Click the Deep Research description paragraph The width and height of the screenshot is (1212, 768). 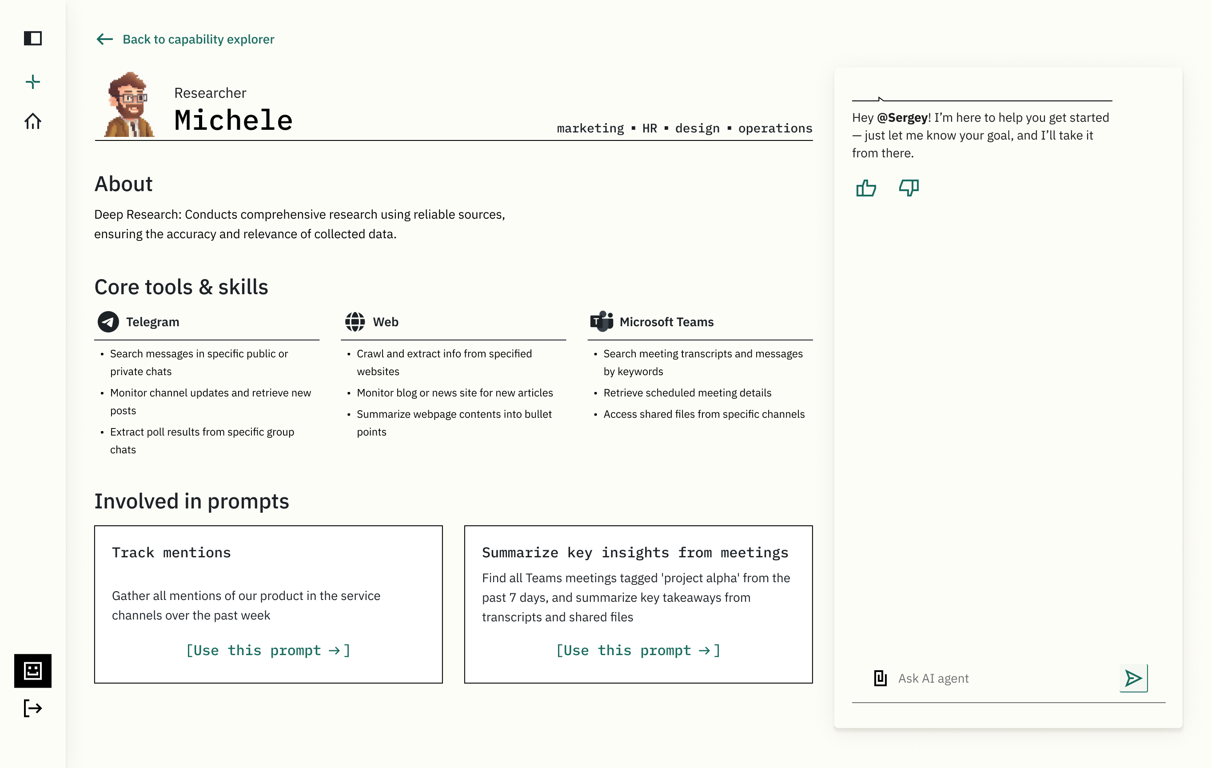coord(299,224)
